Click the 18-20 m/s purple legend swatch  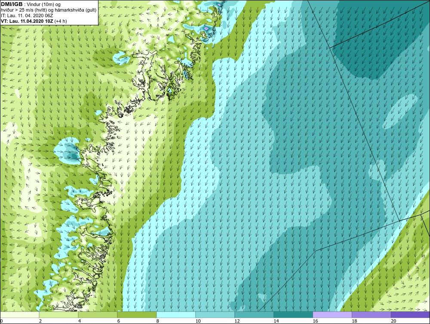[x=372, y=315]
